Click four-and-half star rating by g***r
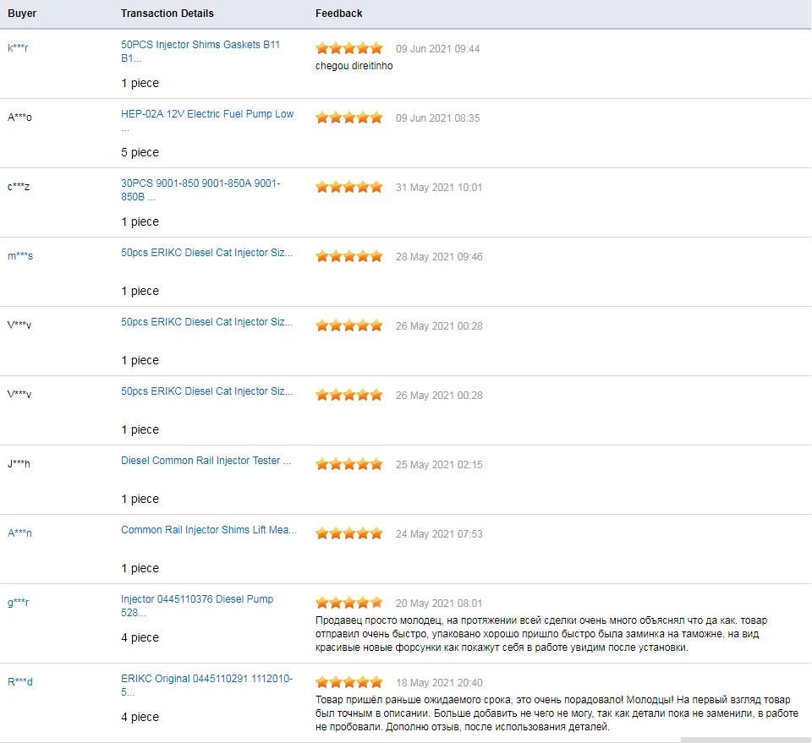Screen dimensions: 812x743 click(x=349, y=603)
